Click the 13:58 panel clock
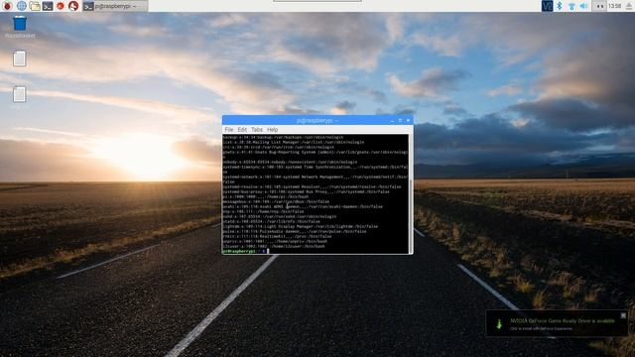The image size is (635, 357). tap(614, 6)
